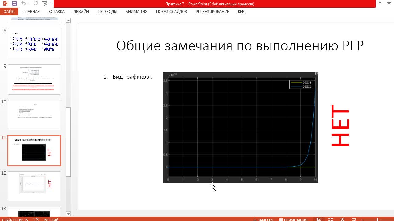394x221 pixels.
Task: Click the zoom slider
Action: tap(377, 219)
